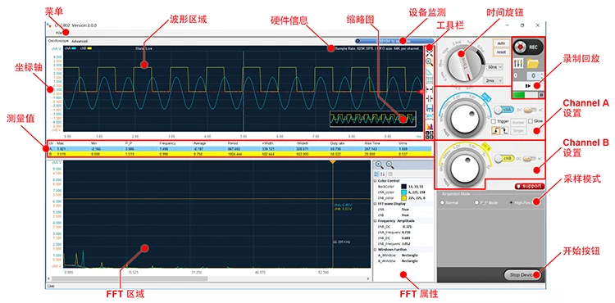Select the Normal acquisition mode radio
Screen dimensions: 615x303
click(x=442, y=203)
